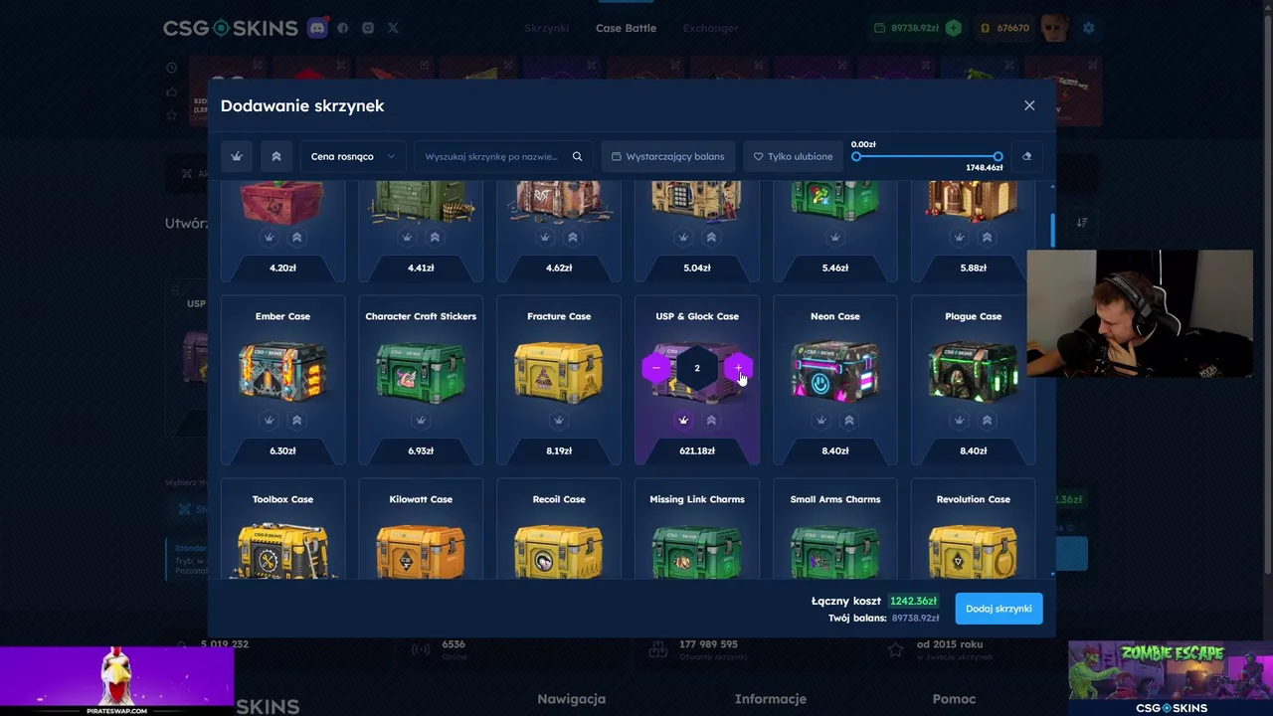Open the Discord link in header

pyautogui.click(x=317, y=28)
